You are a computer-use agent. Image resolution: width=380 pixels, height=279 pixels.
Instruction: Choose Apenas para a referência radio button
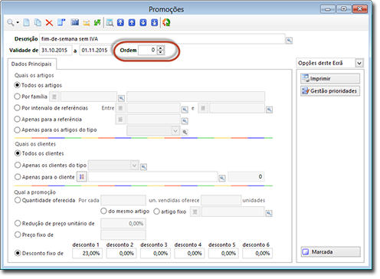point(17,119)
